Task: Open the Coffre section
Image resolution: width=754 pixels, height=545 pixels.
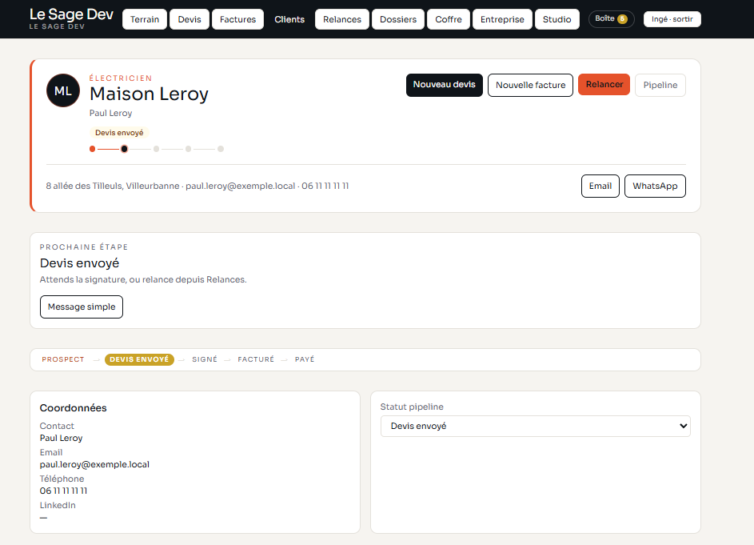Action: 449,19
